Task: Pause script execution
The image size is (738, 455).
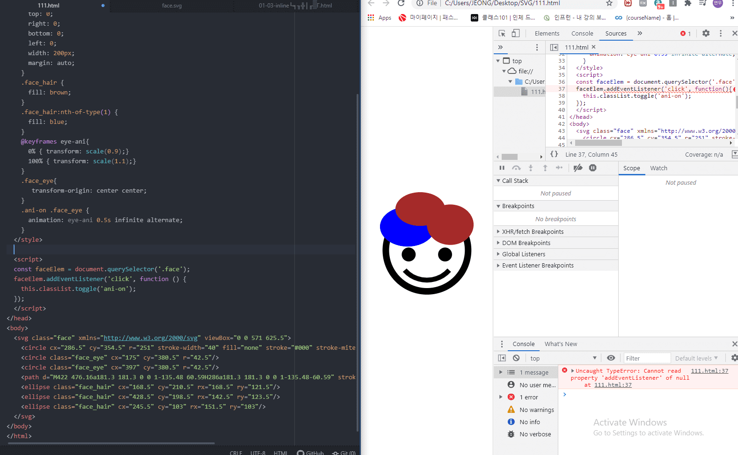Action: [502, 168]
